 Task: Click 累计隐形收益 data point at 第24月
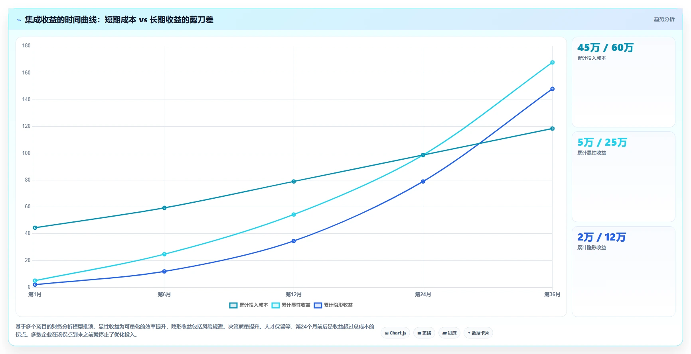(423, 182)
